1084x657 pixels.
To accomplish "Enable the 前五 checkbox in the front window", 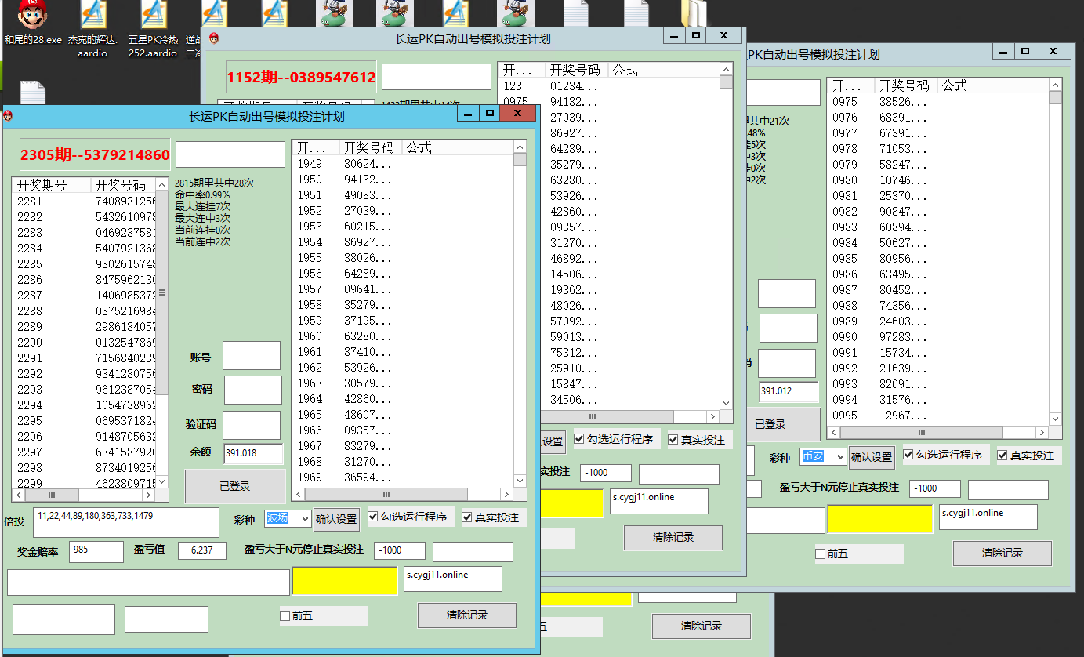I will [285, 616].
